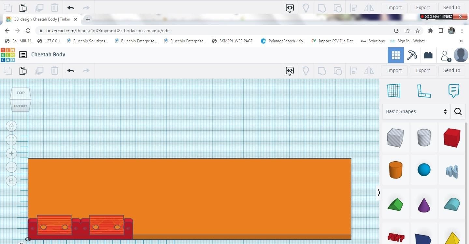
Task: Toggle the orthographic view cube icon
Action: click(11, 181)
